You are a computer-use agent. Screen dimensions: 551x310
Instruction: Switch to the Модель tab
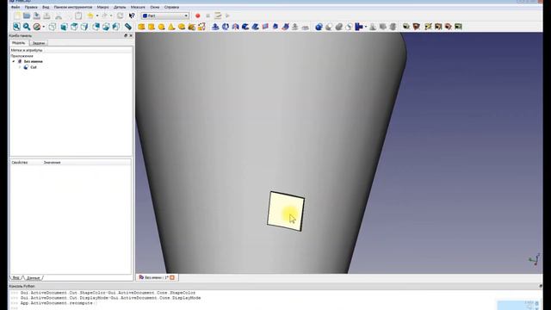[19, 43]
